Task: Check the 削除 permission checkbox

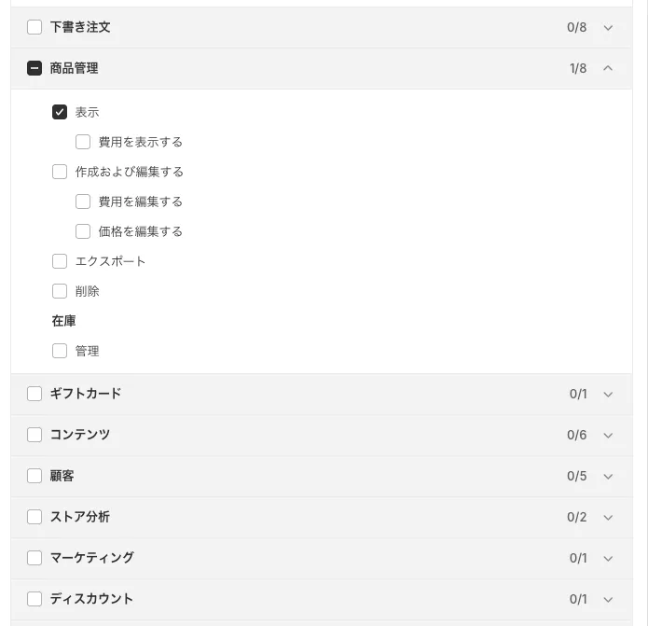Action: click(x=60, y=291)
